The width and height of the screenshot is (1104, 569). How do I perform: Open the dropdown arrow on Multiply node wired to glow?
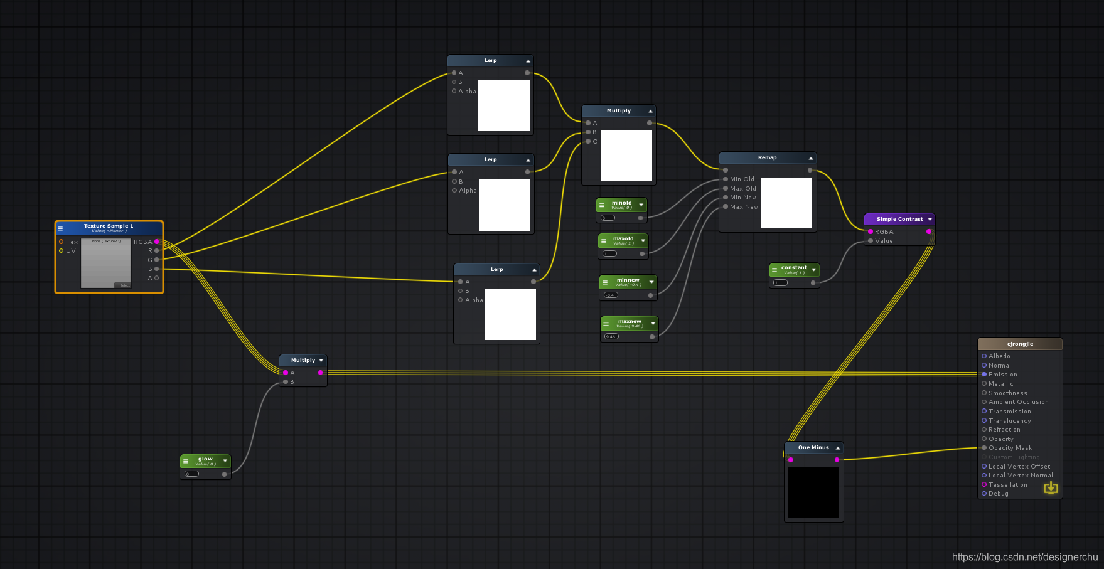click(321, 360)
